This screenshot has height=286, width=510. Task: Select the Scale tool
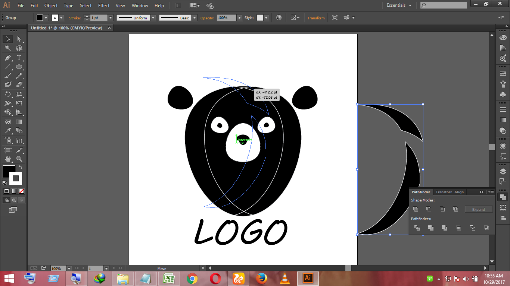pos(19,94)
